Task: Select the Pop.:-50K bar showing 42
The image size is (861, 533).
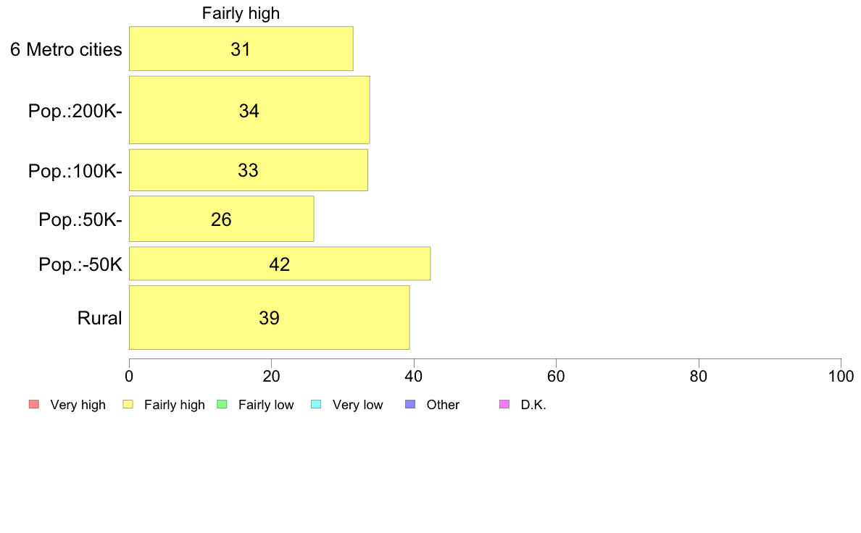Action: coord(280,264)
